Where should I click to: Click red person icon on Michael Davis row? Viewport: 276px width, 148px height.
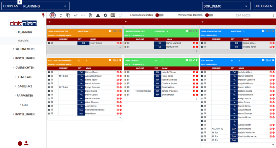click(x=117, y=72)
